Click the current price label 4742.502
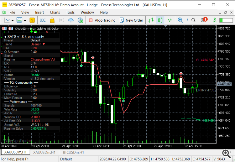Image resolution: width=235 pixels, height=162 pixels. click(224, 84)
